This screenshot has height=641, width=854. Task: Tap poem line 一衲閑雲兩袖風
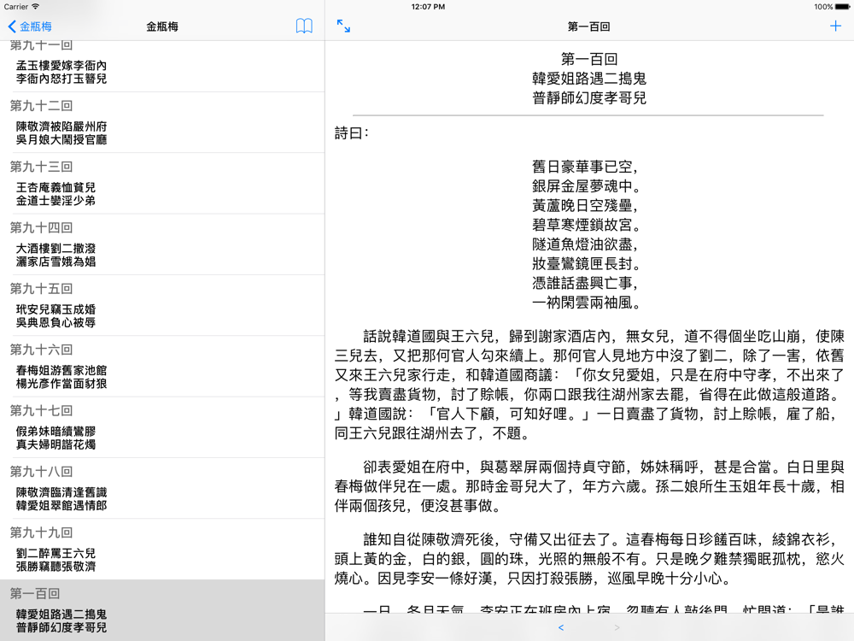pos(586,303)
